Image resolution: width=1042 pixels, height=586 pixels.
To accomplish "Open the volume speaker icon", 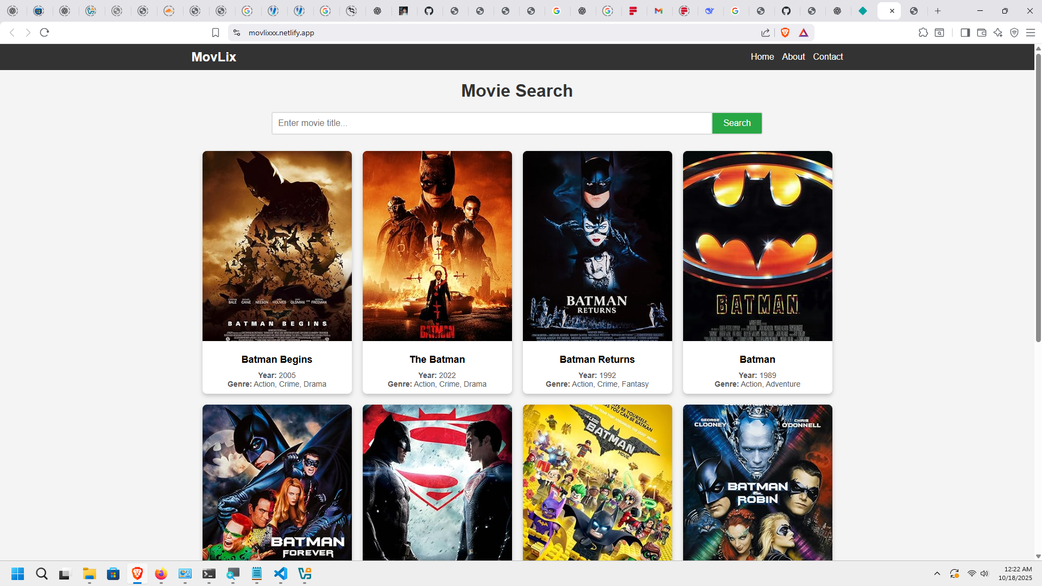I will (984, 574).
